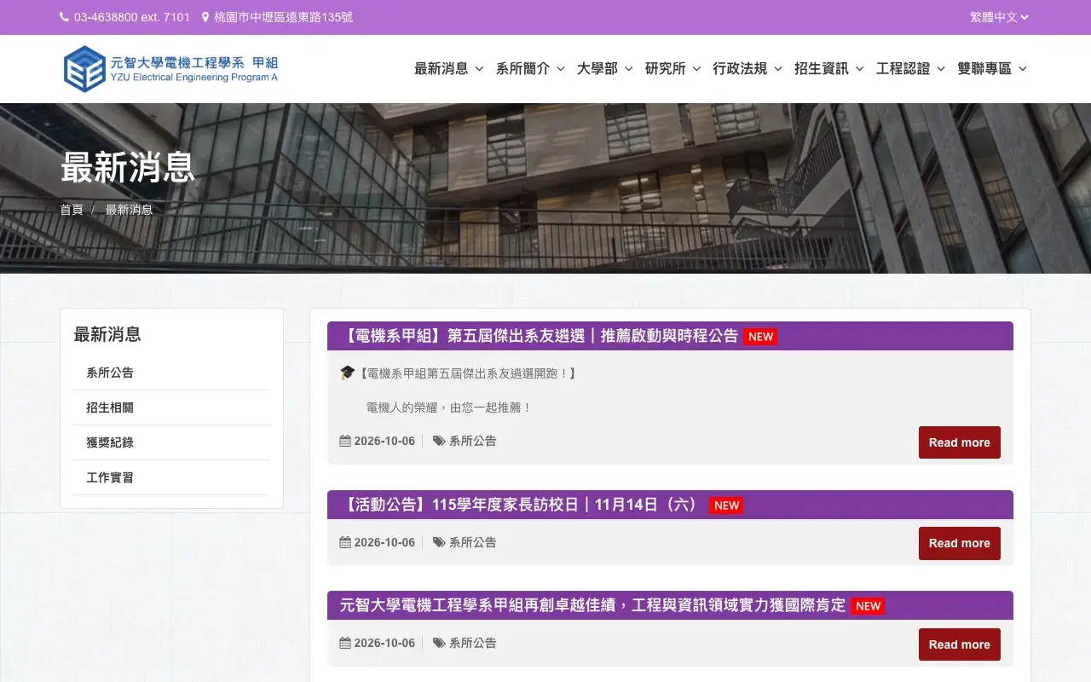
Task: Expand the 系所簡介 navigation menu
Action: point(530,69)
